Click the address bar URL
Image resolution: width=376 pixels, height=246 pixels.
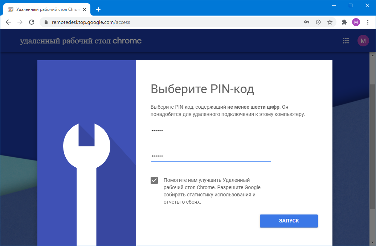[91, 22]
